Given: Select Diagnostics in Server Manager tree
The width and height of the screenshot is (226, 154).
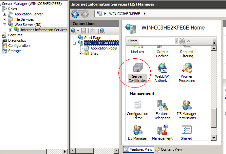Looking at the screenshot, I should click(x=17, y=40).
